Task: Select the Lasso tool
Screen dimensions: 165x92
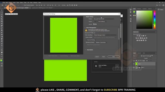Action: [x=2, y=15]
